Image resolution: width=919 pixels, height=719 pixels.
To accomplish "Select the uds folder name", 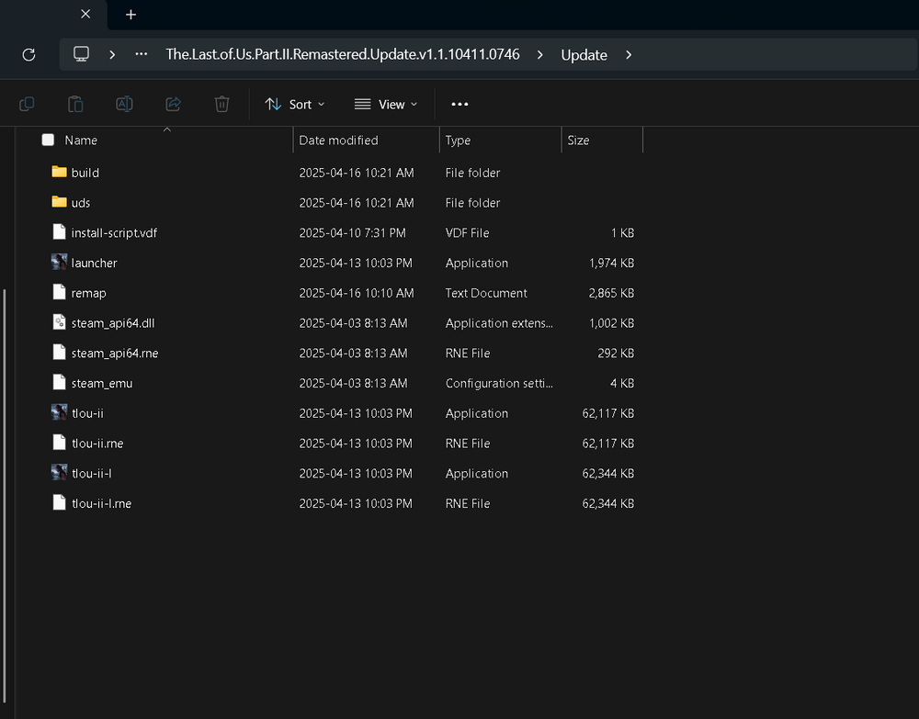I will (x=81, y=203).
